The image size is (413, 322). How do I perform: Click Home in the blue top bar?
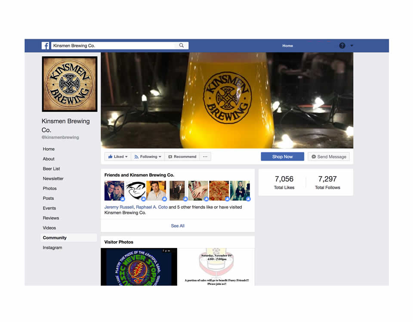tap(288, 46)
